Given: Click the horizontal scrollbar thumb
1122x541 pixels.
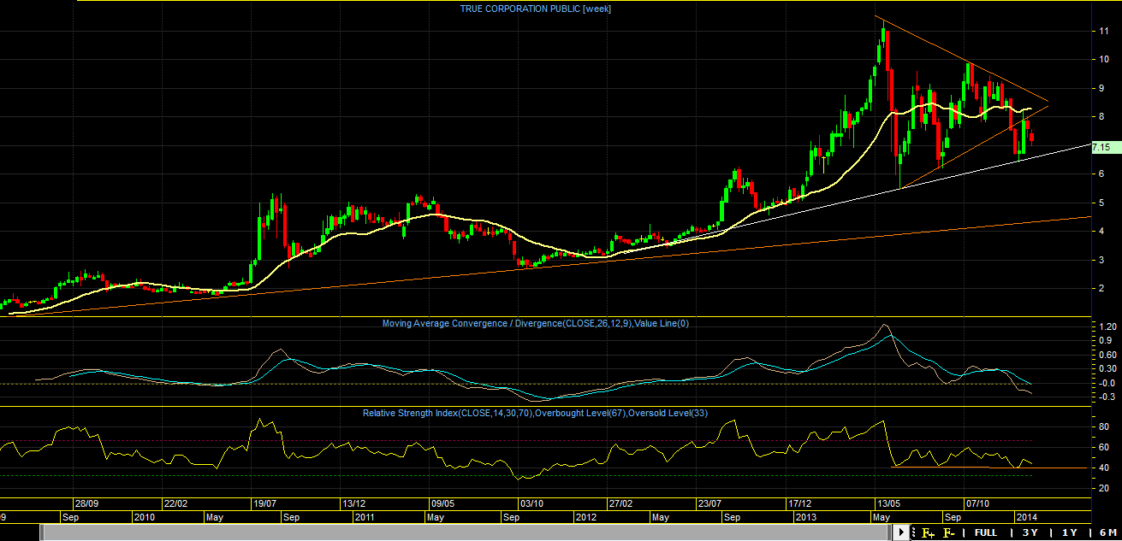Looking at the screenshot, I should (466, 532).
